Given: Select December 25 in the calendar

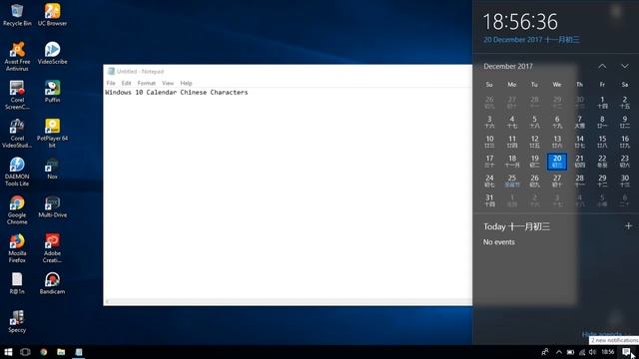Looking at the screenshot, I should pos(512,180).
